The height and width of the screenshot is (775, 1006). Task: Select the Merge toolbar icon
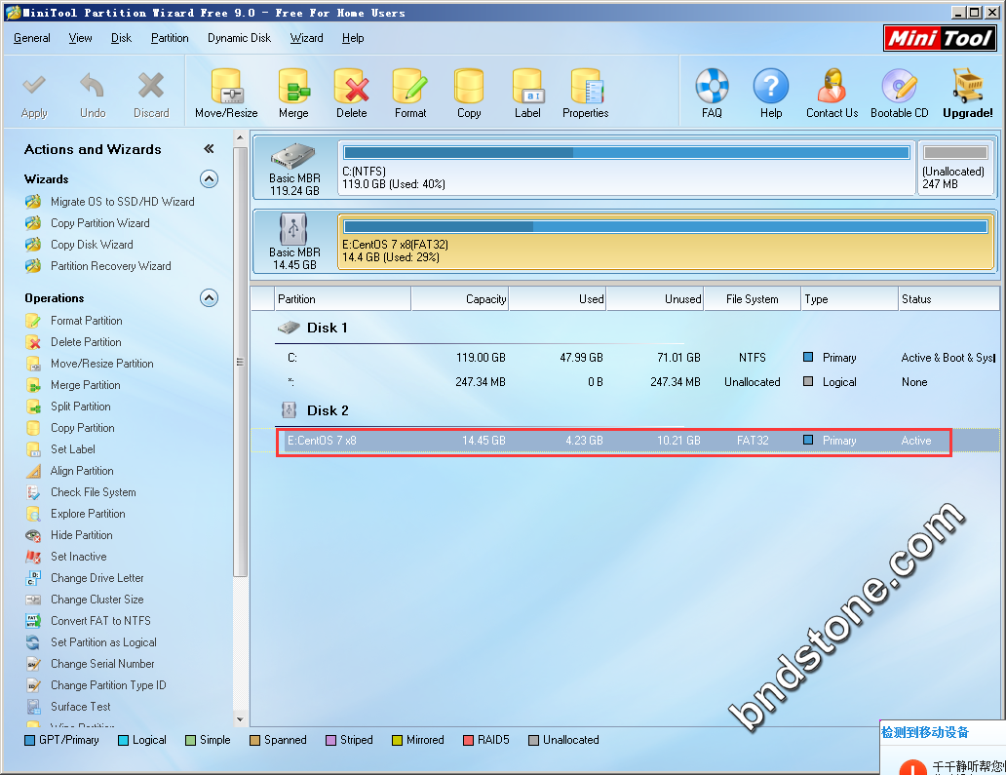tap(293, 86)
